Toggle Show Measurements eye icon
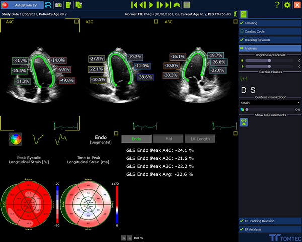The image size is (302, 242). (x=244, y=122)
